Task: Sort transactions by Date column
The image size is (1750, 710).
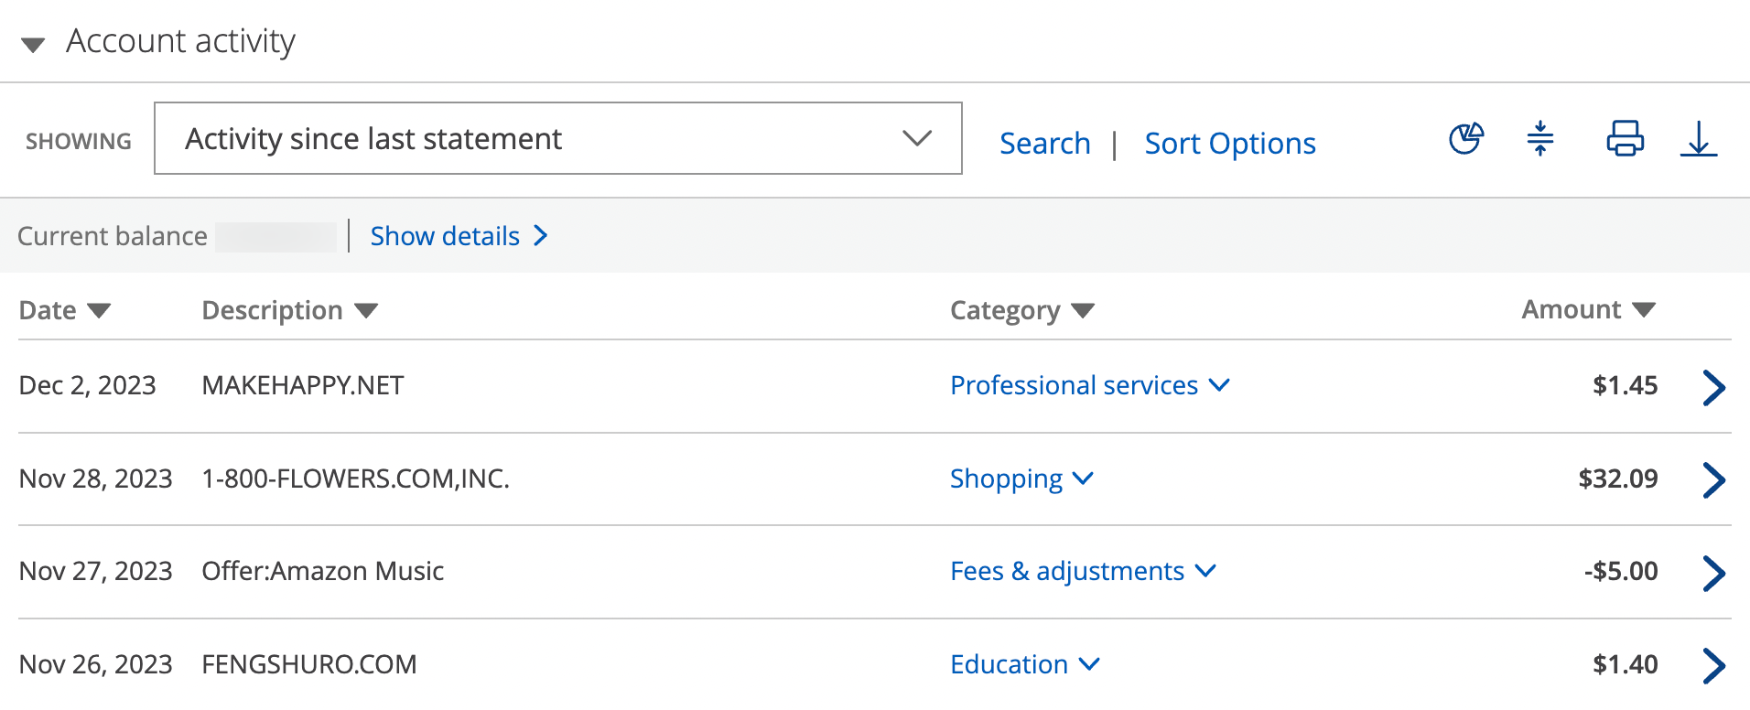Action: pyautogui.click(x=64, y=310)
